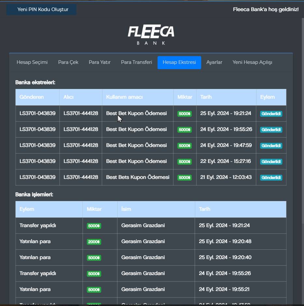Screen dimensions: 304x306
Task: Click the Yatırılan para entry at 19:20:40
Action: point(35,257)
